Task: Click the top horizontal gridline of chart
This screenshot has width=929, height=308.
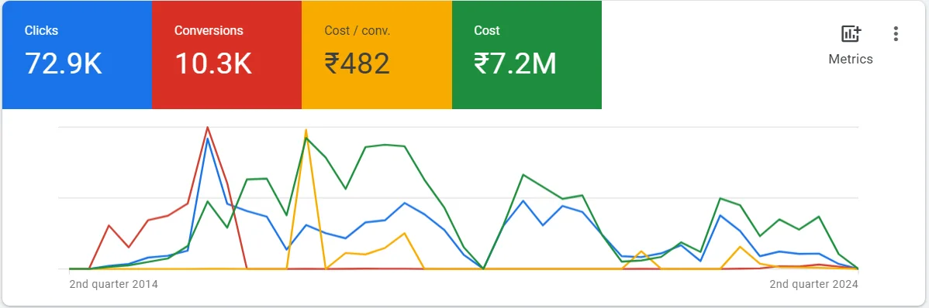Action: (x=458, y=127)
